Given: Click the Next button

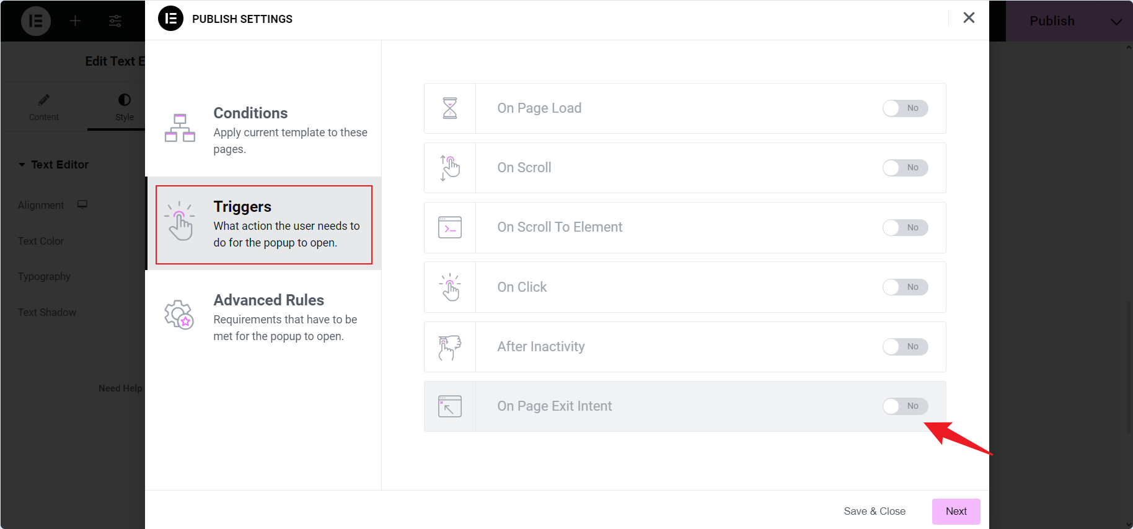Looking at the screenshot, I should coord(956,512).
